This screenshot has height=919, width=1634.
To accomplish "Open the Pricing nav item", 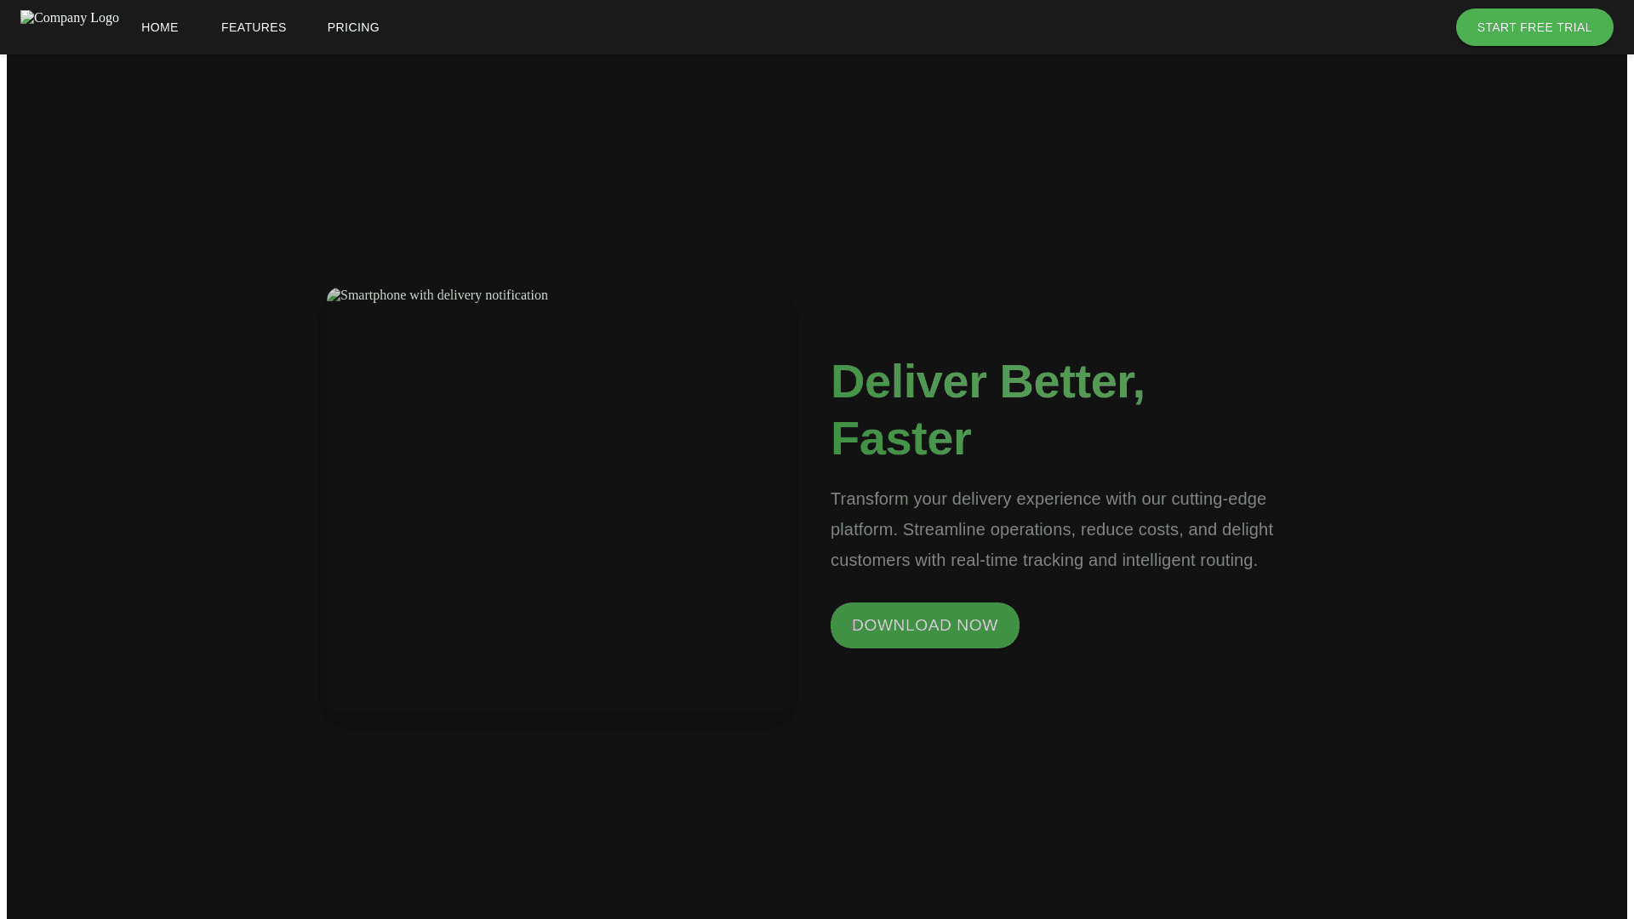I will pyautogui.click(x=353, y=27).
